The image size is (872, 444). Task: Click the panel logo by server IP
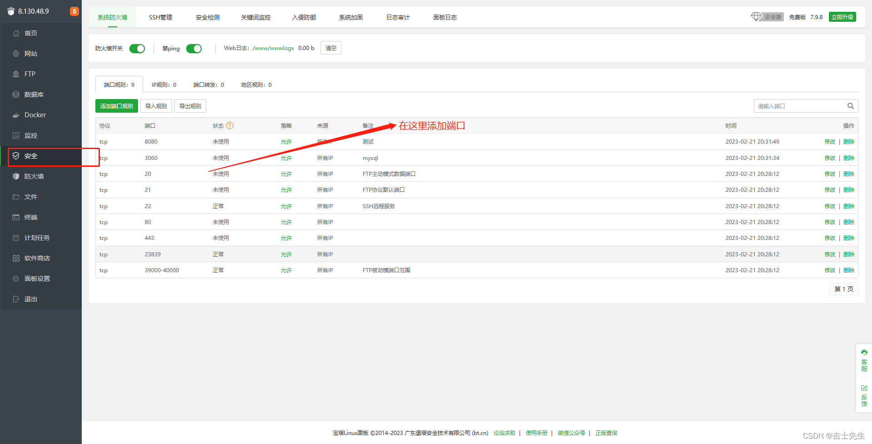click(x=11, y=11)
